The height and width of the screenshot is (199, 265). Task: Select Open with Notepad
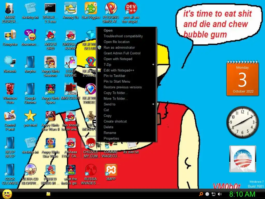[126, 59]
